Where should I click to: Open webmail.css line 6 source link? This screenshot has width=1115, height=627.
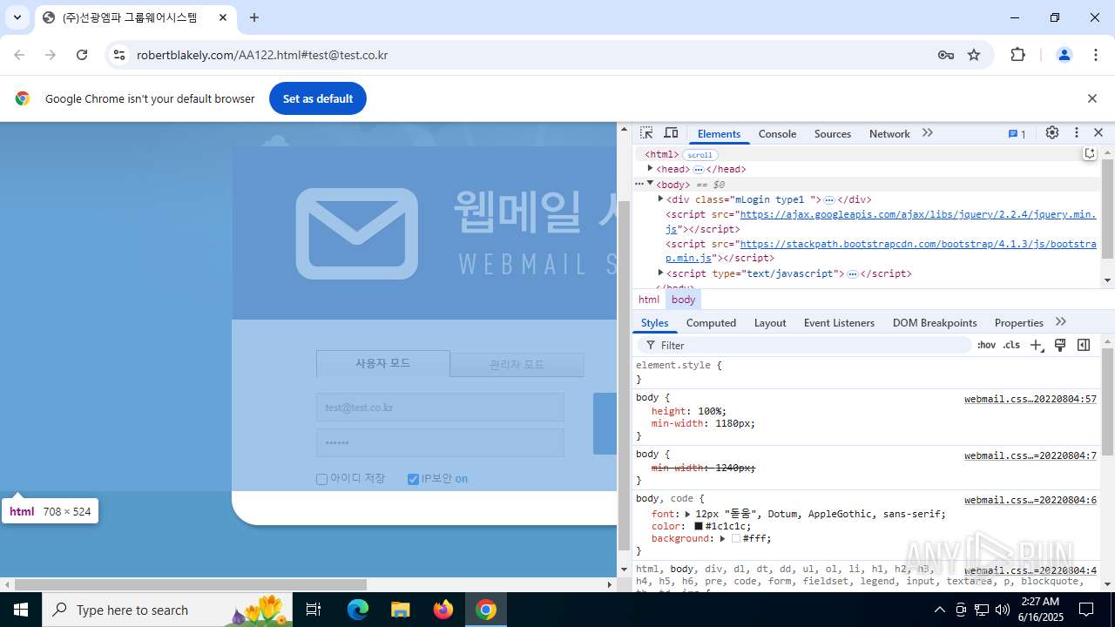(1030, 500)
